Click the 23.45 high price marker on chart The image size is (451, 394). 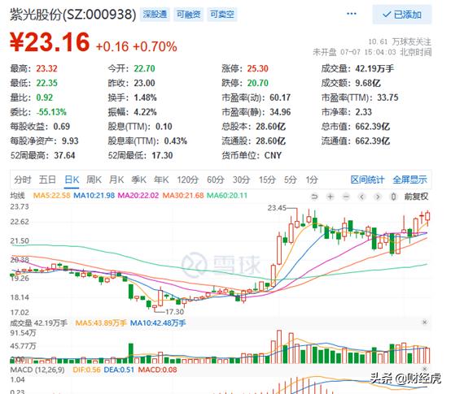tap(277, 208)
